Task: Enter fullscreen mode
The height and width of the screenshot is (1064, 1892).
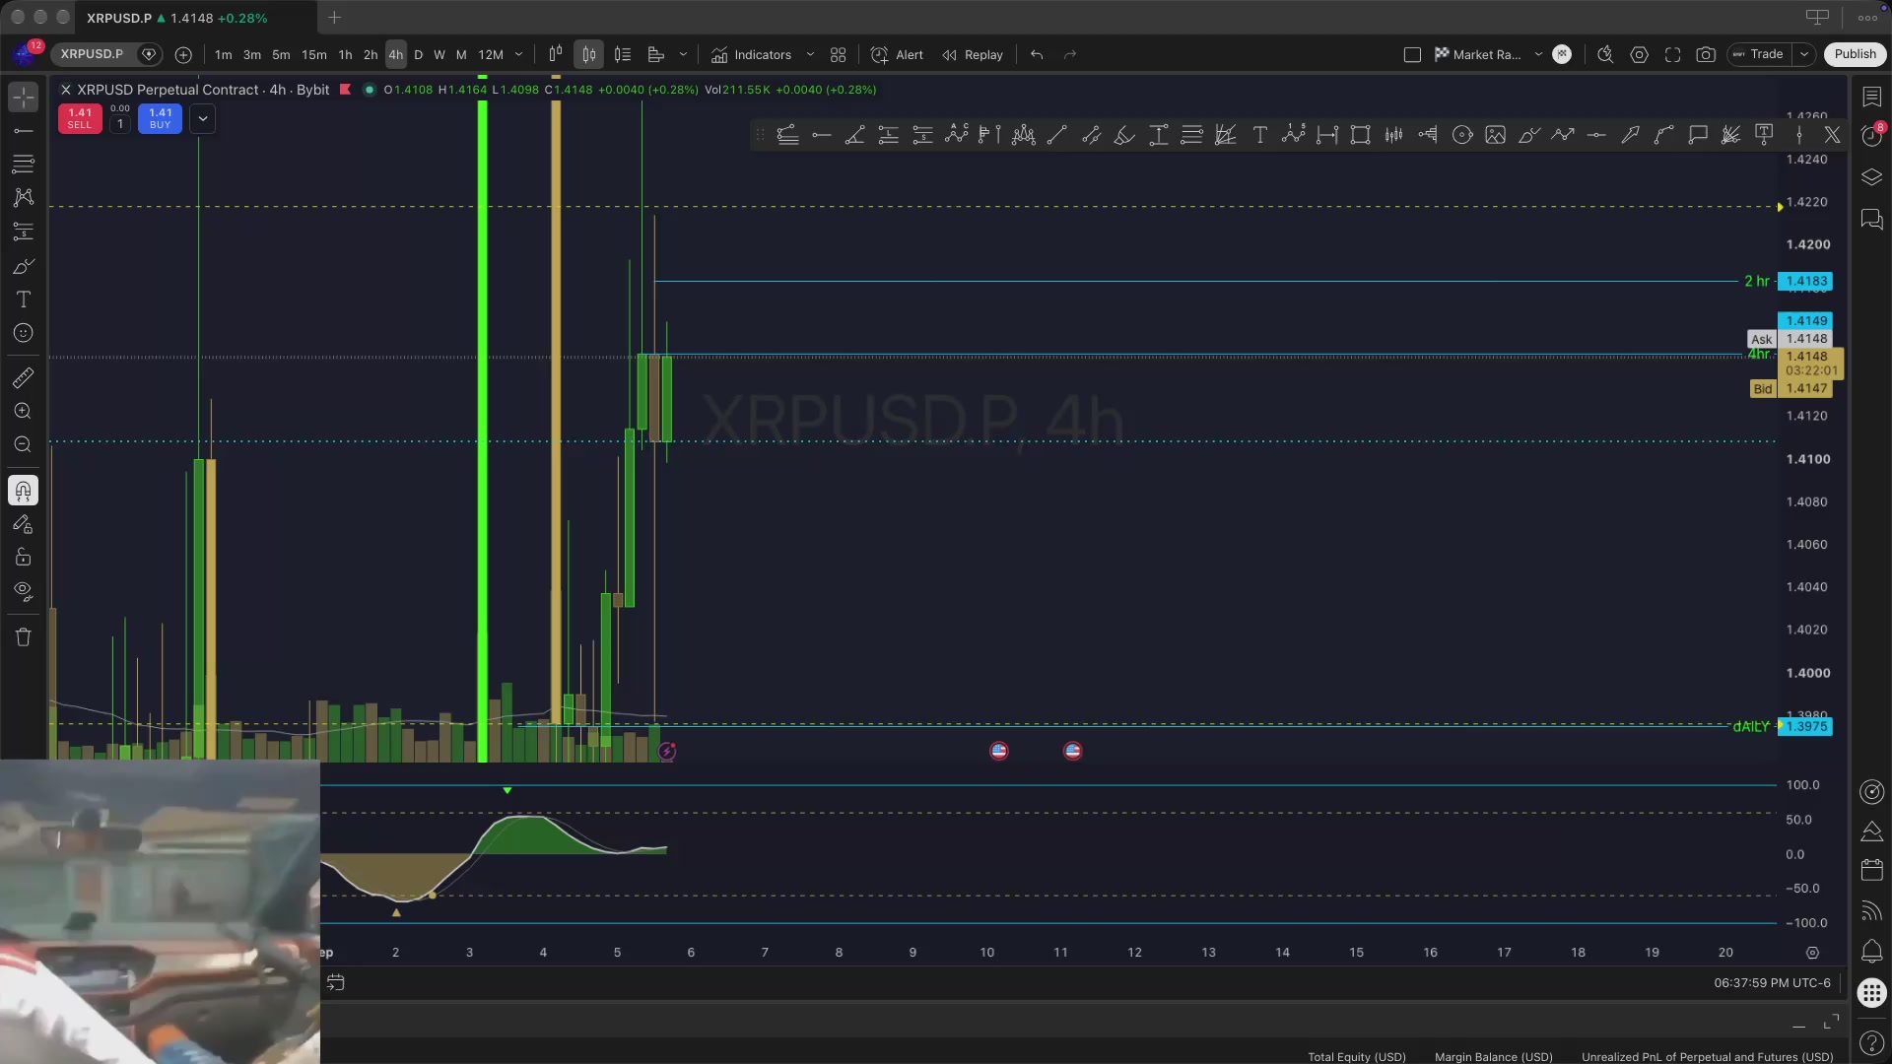Action: click(x=1673, y=55)
